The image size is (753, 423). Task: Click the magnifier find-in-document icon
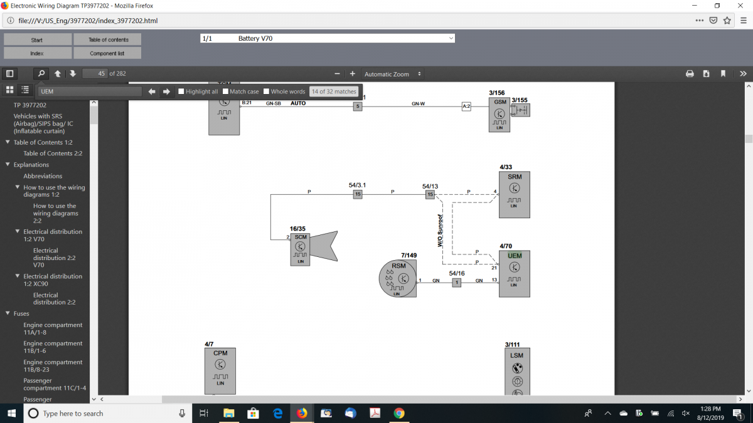pos(41,74)
